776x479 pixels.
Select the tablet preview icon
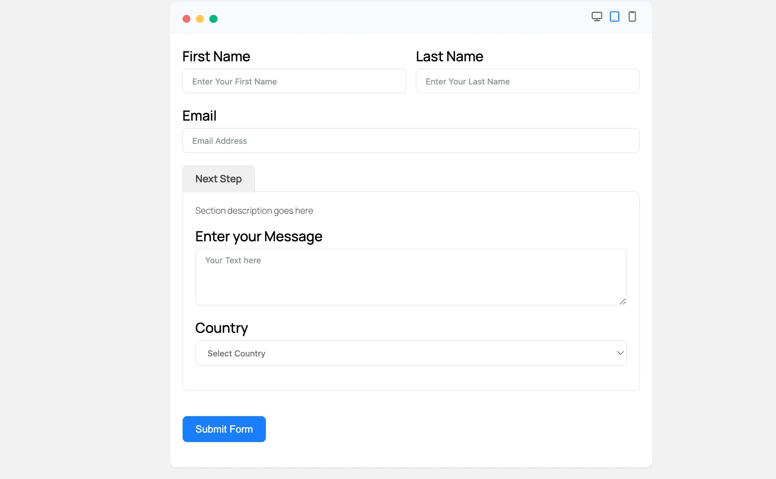pos(614,17)
